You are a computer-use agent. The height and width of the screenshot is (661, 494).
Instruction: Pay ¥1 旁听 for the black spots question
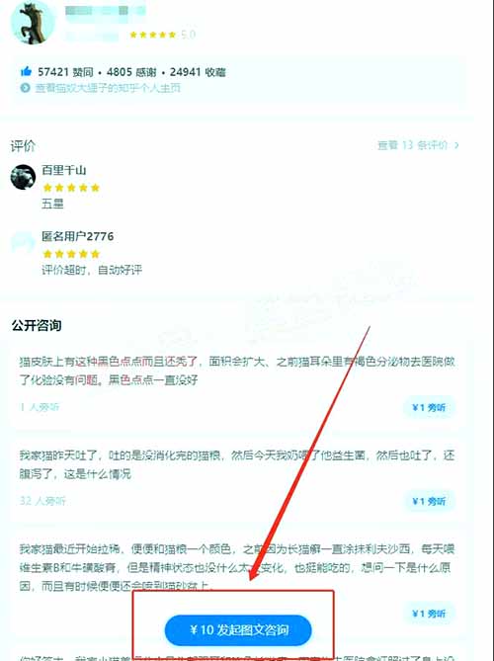point(429,407)
